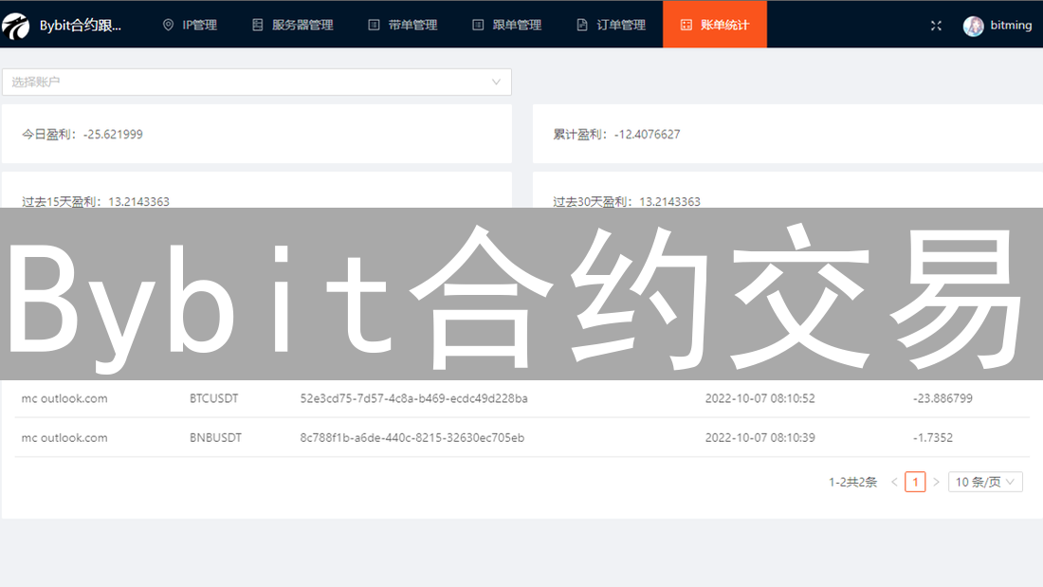Click 过去15天盈利 13.2143363 value
The width and height of the screenshot is (1043, 587).
[139, 202]
